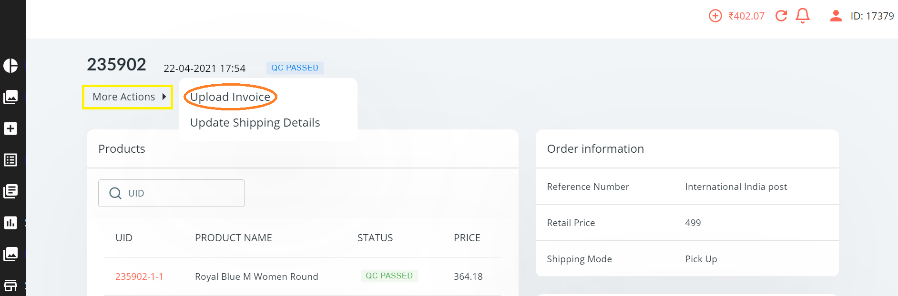The image size is (898, 296).
Task: Open the image gallery icon below pie chart
Action: pyautogui.click(x=10, y=97)
